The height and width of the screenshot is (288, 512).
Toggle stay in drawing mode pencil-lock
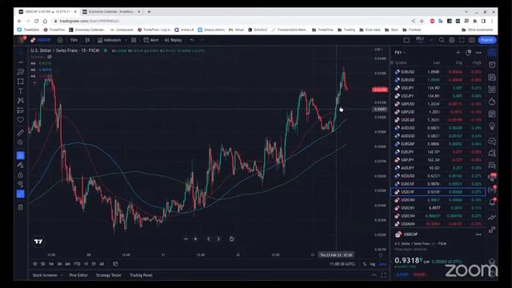coord(21,165)
